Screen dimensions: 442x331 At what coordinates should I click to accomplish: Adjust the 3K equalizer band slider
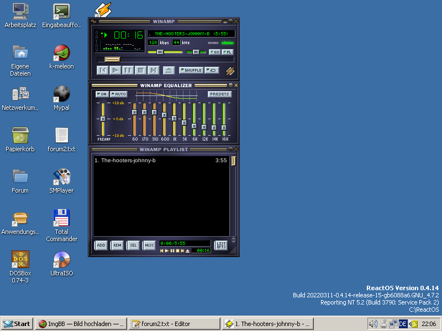[x=184, y=122]
